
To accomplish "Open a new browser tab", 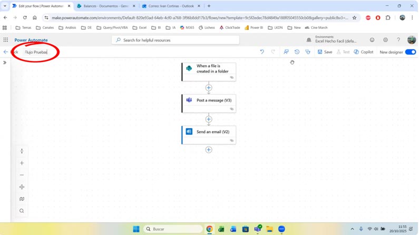I will [x=209, y=6].
